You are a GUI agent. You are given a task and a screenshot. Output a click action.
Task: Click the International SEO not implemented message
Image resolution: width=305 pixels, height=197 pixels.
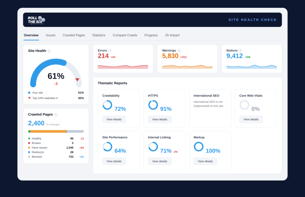pos(209,104)
